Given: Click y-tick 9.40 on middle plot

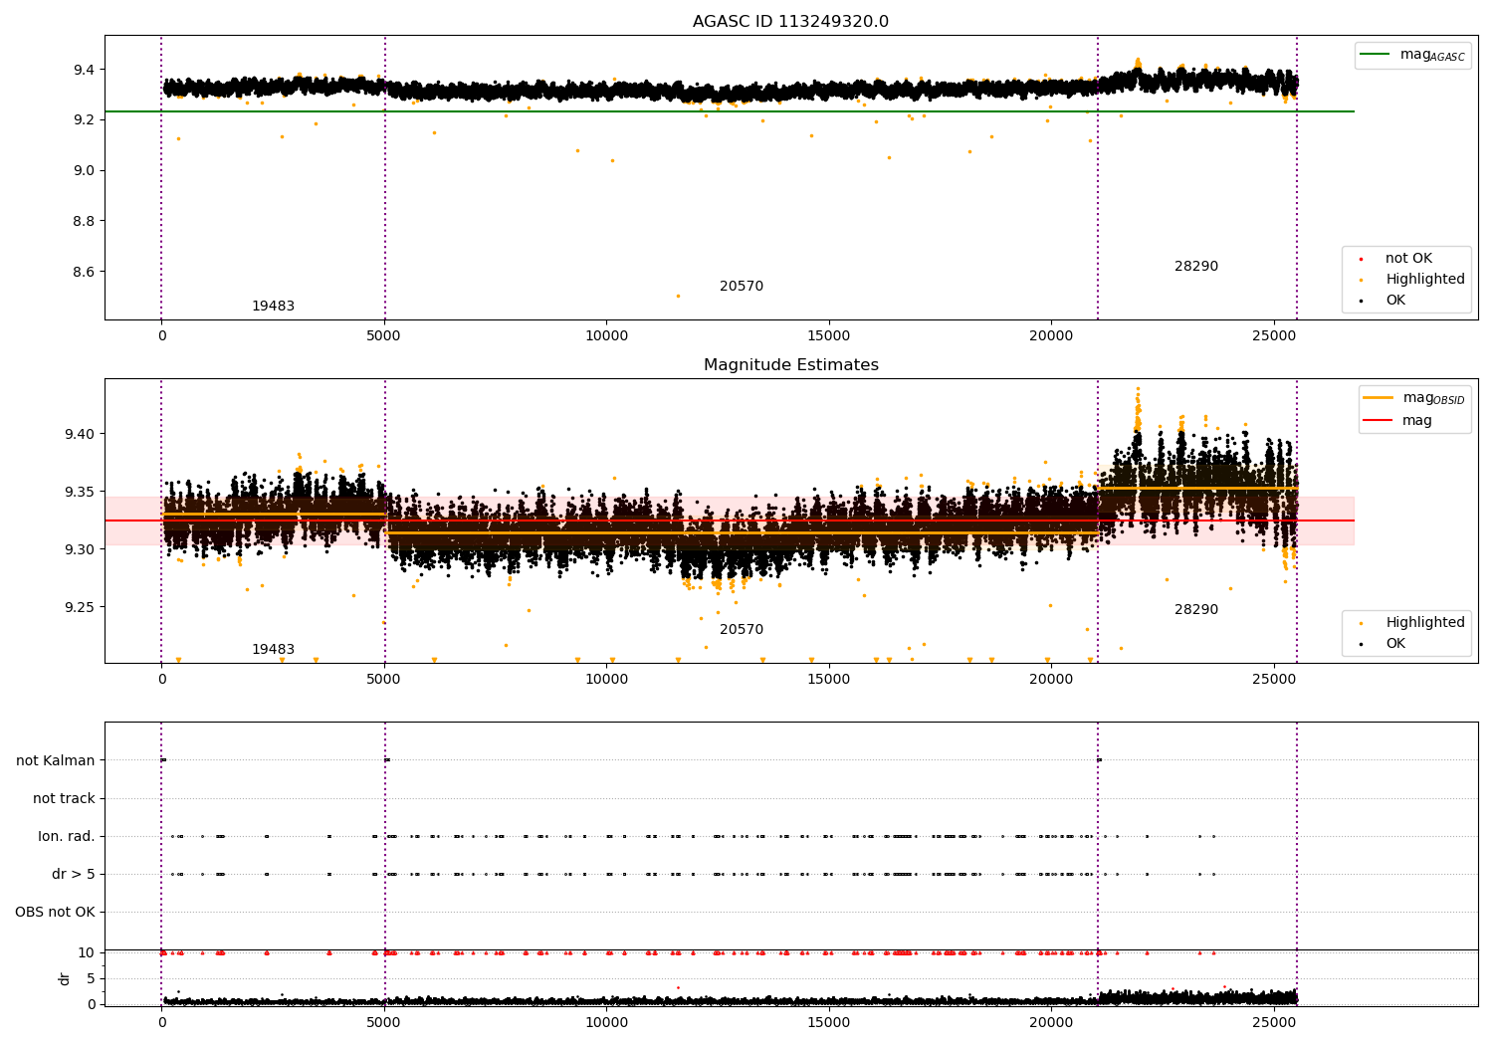Looking at the screenshot, I should pos(81,434).
